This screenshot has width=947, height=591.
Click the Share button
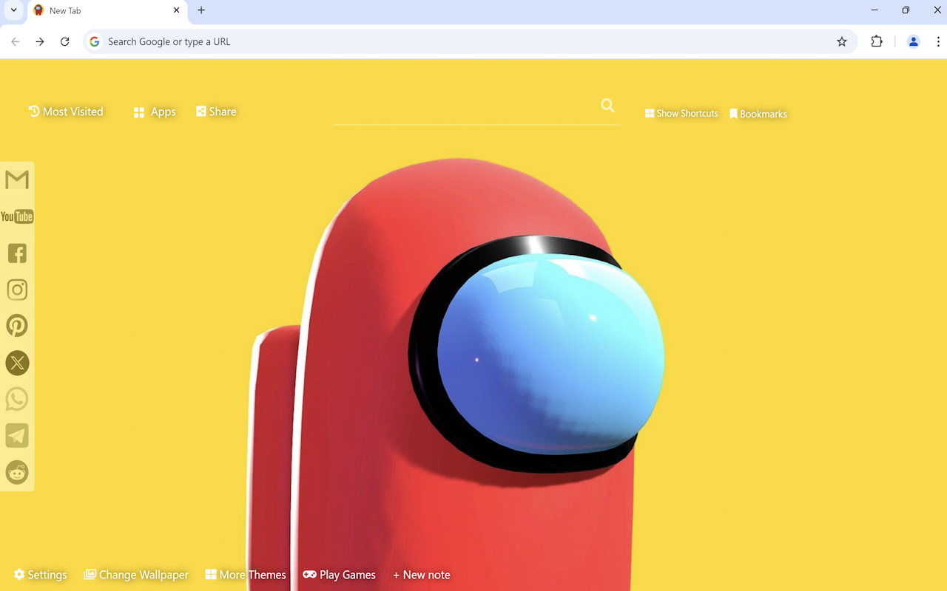click(x=216, y=112)
